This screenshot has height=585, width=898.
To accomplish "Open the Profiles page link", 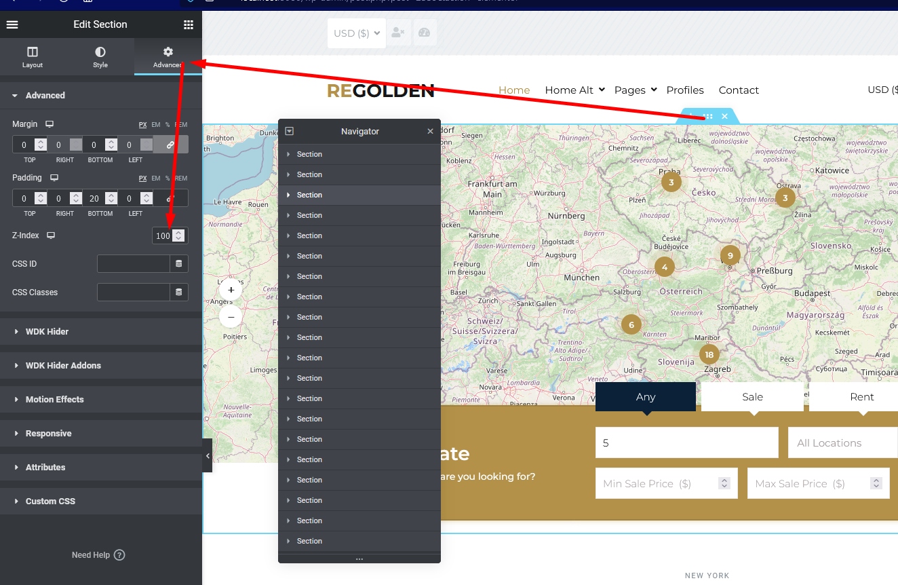I will (x=685, y=90).
